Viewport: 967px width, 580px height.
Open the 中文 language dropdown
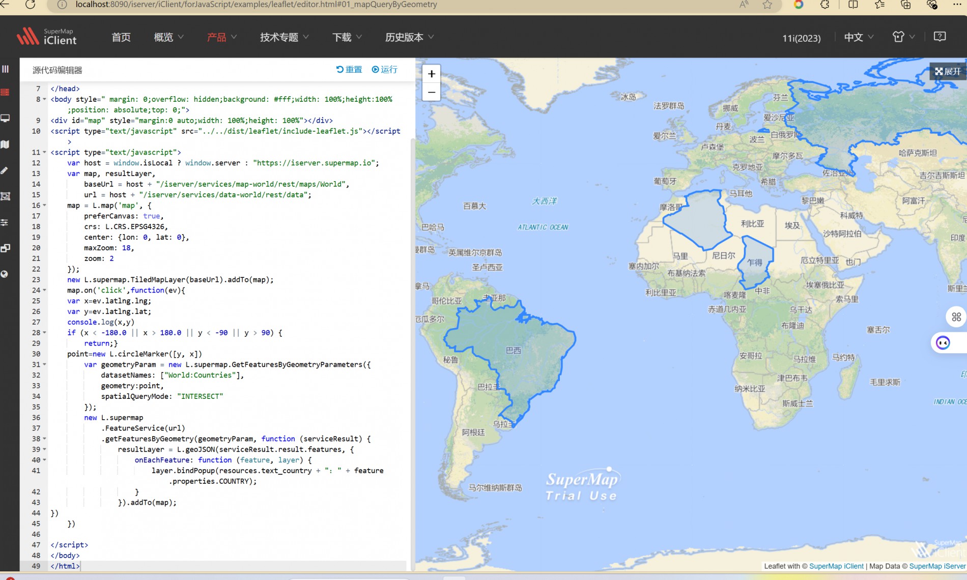click(858, 37)
